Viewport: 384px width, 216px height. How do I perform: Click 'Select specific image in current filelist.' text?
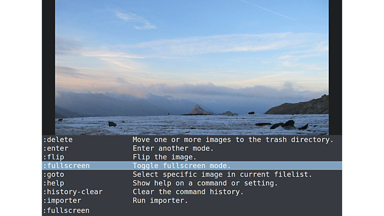tap(222, 174)
